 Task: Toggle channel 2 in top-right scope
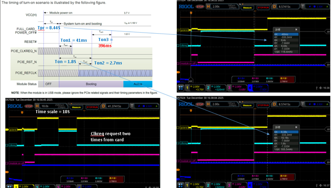209,88
